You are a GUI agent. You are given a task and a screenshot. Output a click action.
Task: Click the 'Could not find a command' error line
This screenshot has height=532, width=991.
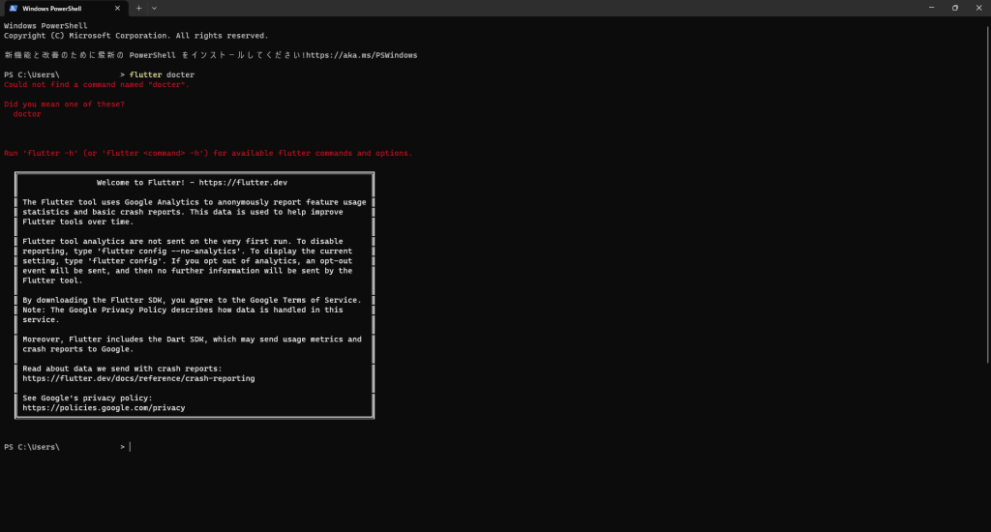pyautogui.click(x=97, y=84)
